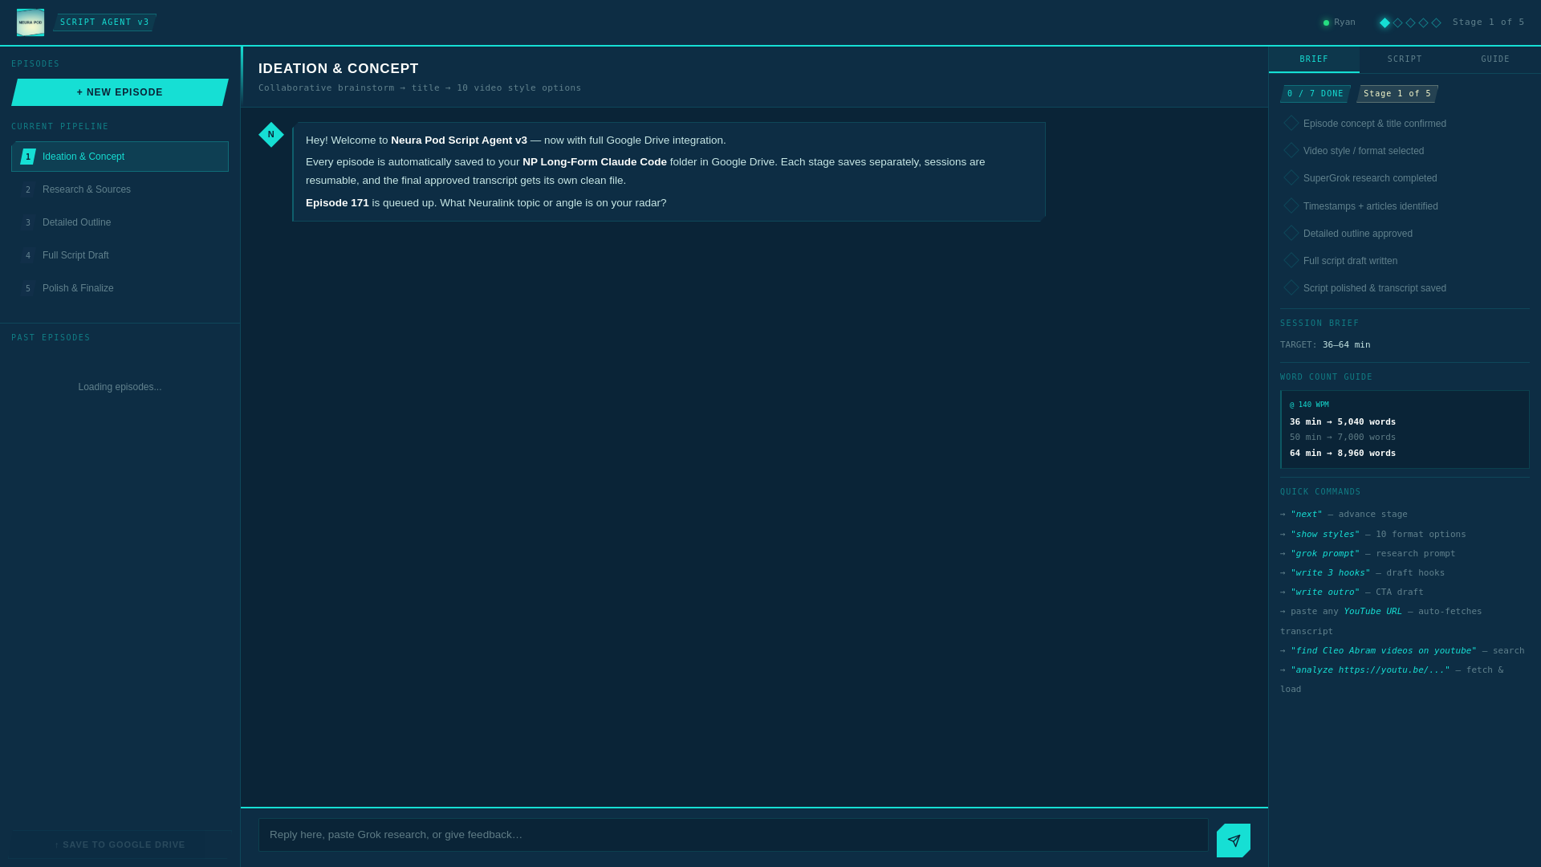Click the '36–64 min' target value
The height and width of the screenshot is (867, 1541).
1346,345
